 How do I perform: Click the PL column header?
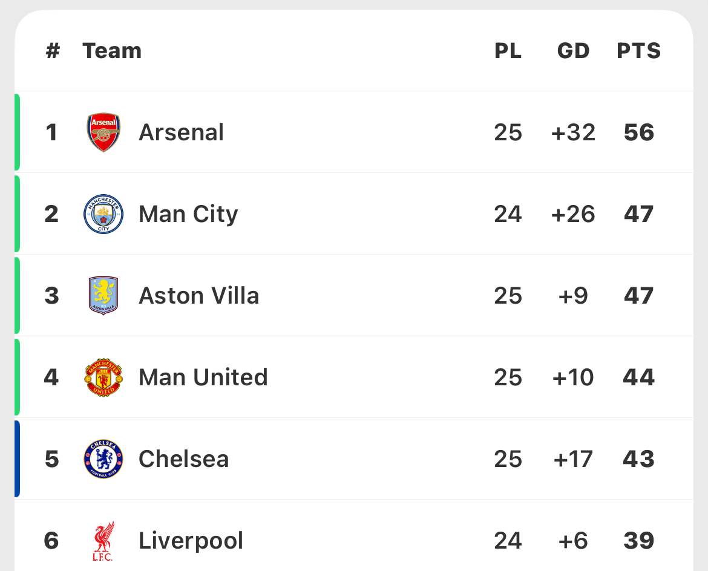pos(508,51)
